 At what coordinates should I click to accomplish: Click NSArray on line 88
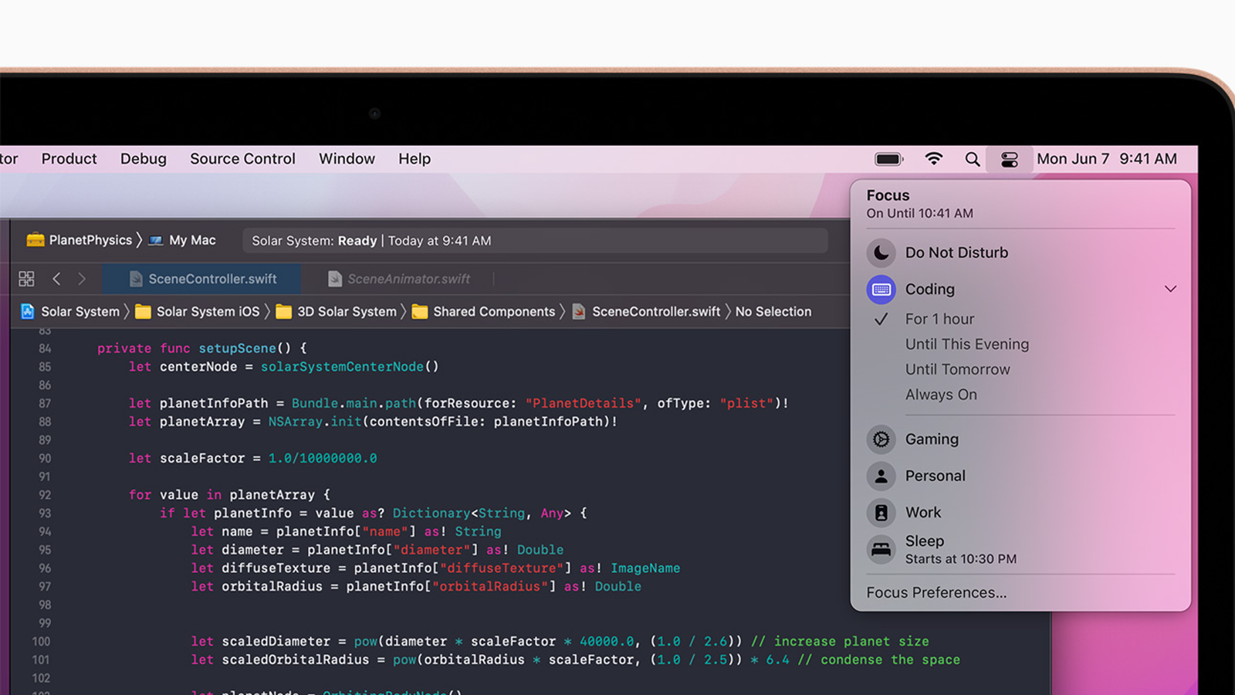295,422
